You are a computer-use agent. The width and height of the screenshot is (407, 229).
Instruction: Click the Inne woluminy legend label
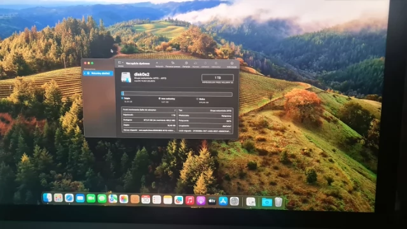click(168, 99)
